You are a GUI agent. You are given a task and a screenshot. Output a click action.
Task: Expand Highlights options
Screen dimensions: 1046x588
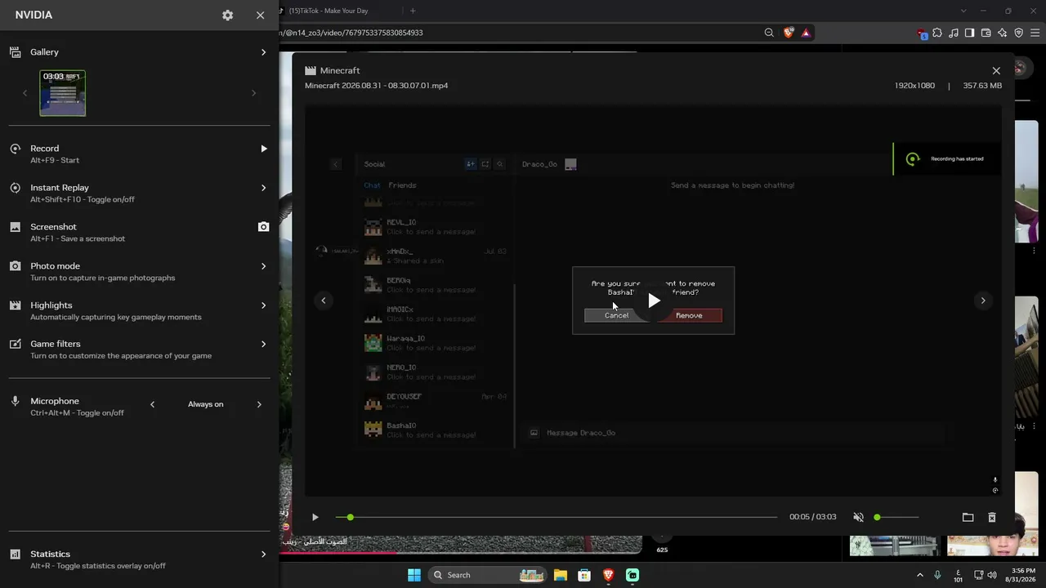pos(263,305)
